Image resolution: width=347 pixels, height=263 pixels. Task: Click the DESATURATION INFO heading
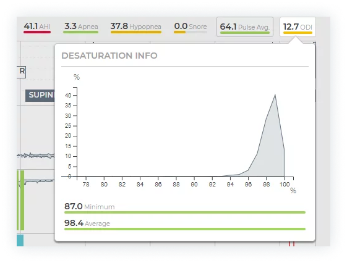pyautogui.click(x=109, y=56)
